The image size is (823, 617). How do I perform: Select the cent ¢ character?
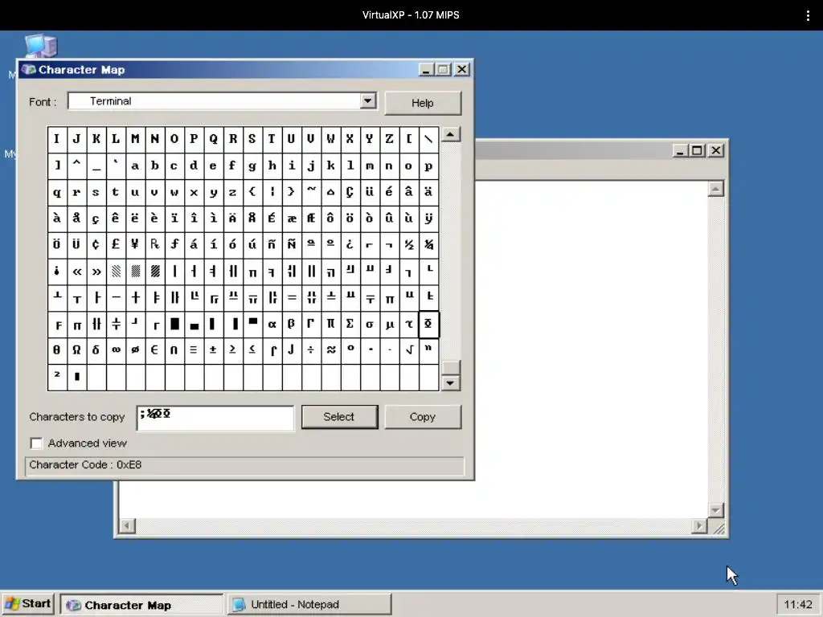point(96,244)
